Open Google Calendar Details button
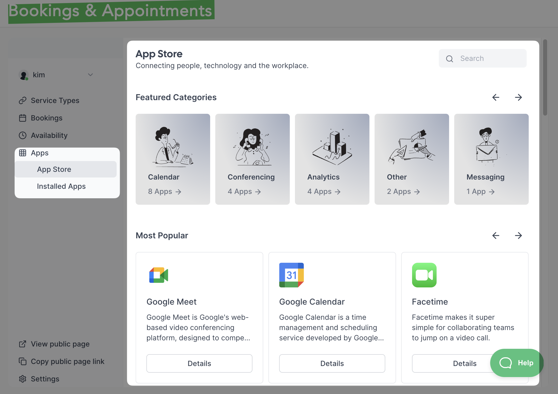 [x=332, y=363]
